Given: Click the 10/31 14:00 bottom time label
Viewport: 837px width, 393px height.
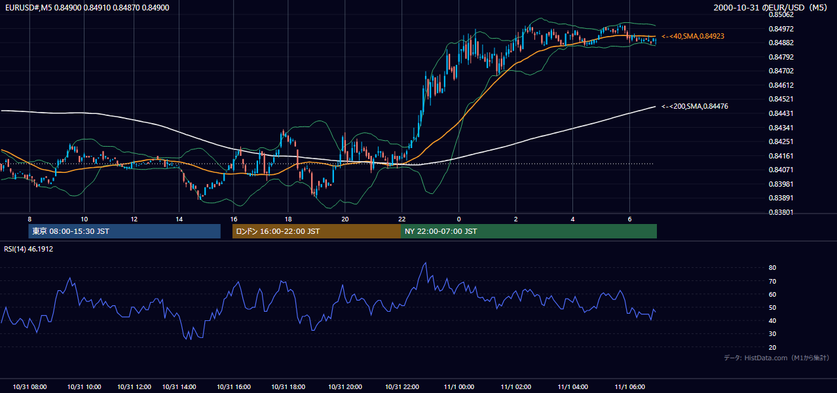Looking at the screenshot, I should 179,387.
